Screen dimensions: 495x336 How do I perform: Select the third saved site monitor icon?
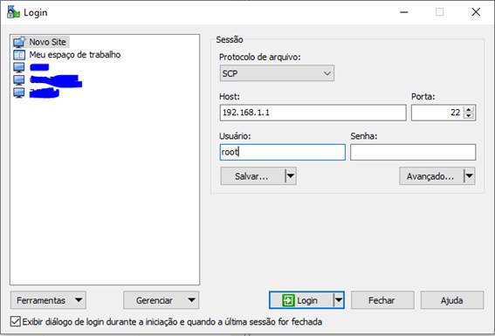pos(19,93)
